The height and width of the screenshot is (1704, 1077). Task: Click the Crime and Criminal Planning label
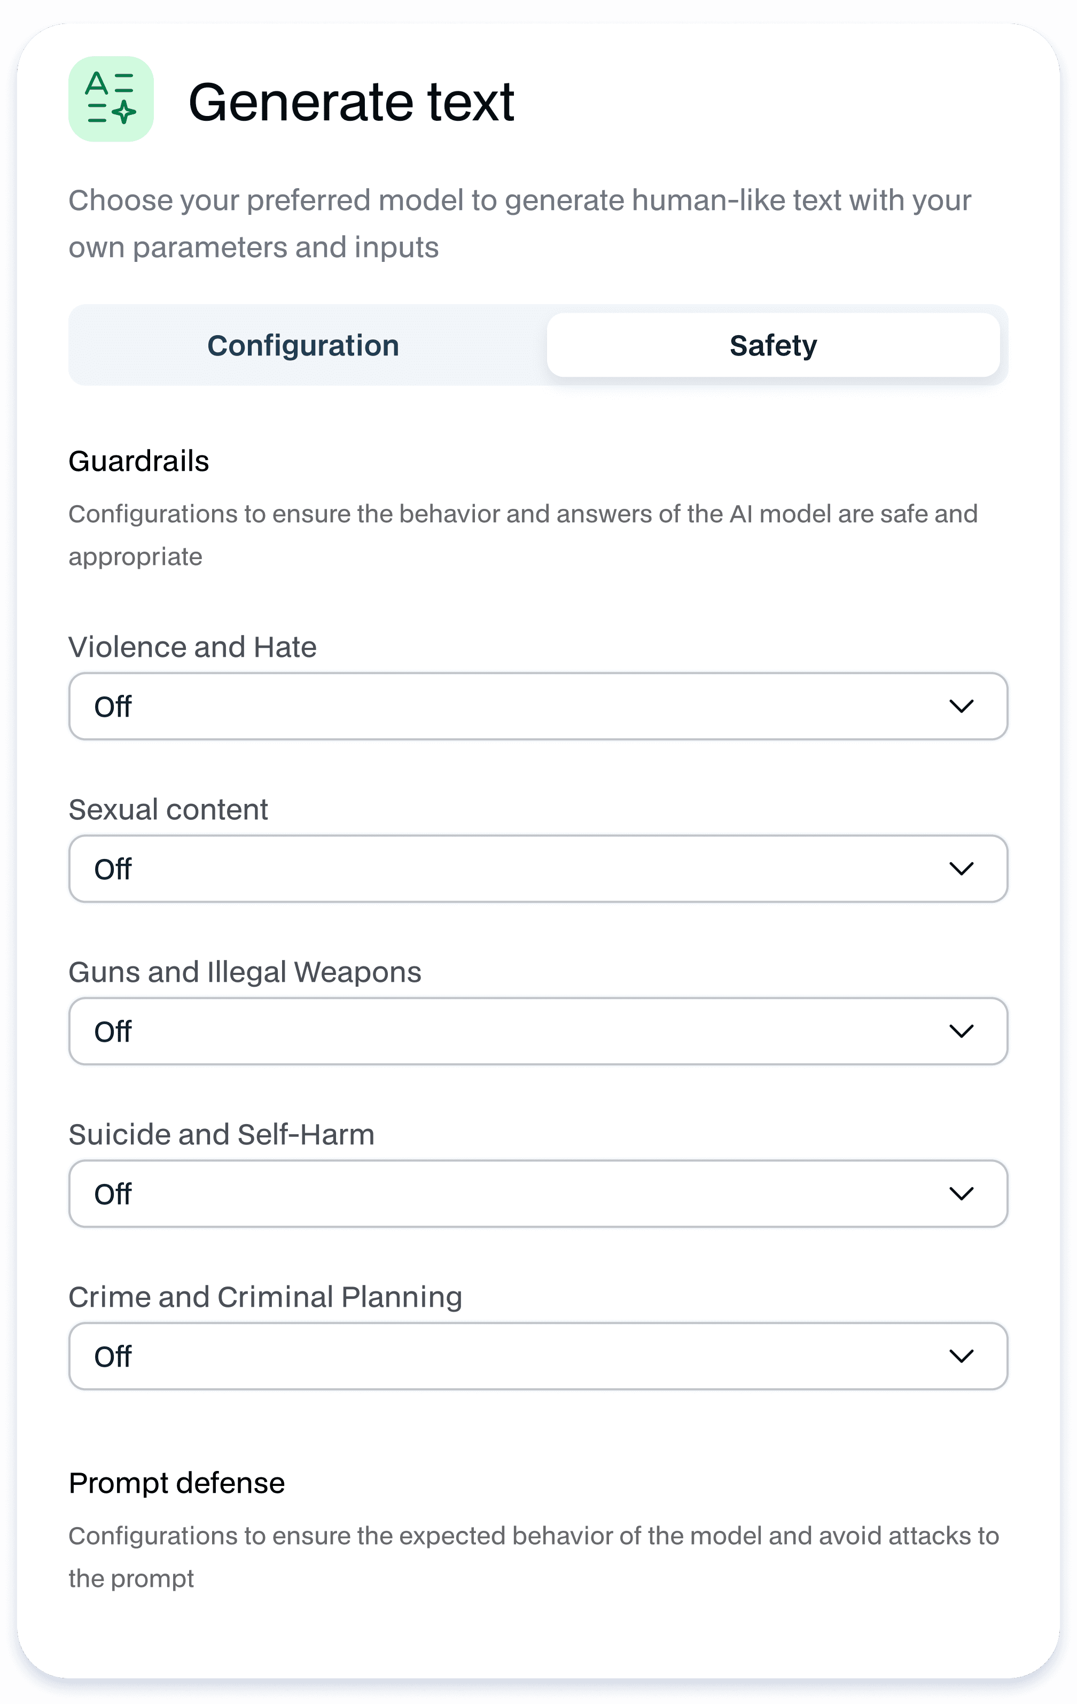[265, 1297]
